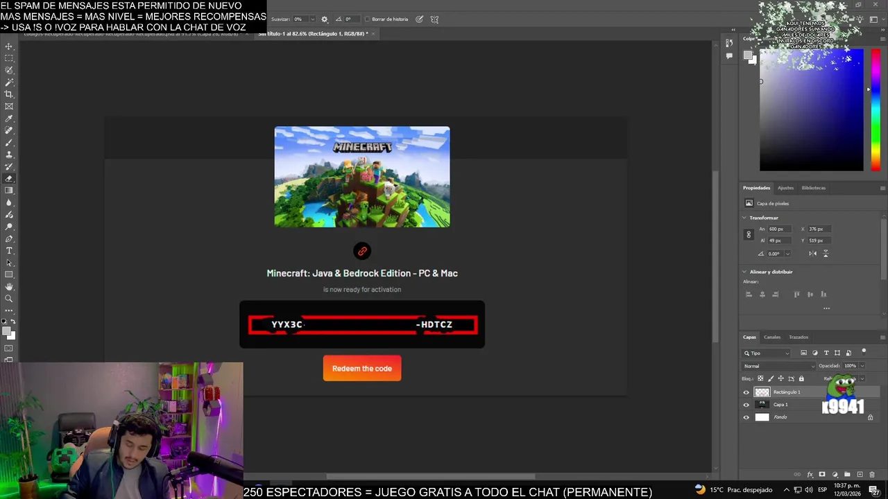
Task: Toggle pressure-for-size icon in options bar
Action: click(x=420, y=19)
